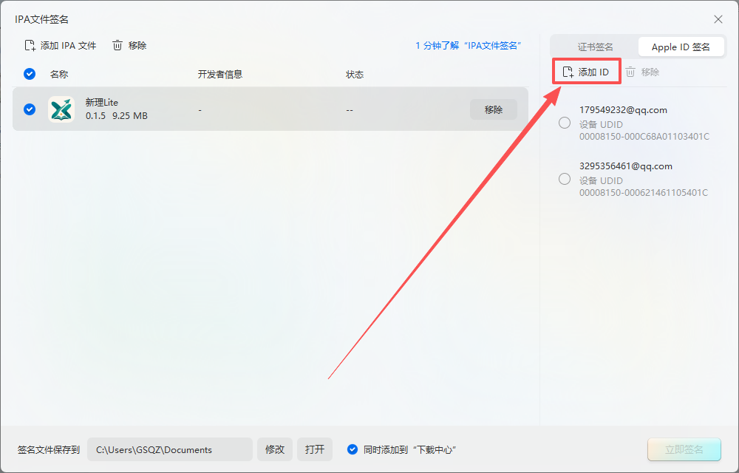Open the 1 分钟了解"IPA文件签名" link

click(x=469, y=46)
